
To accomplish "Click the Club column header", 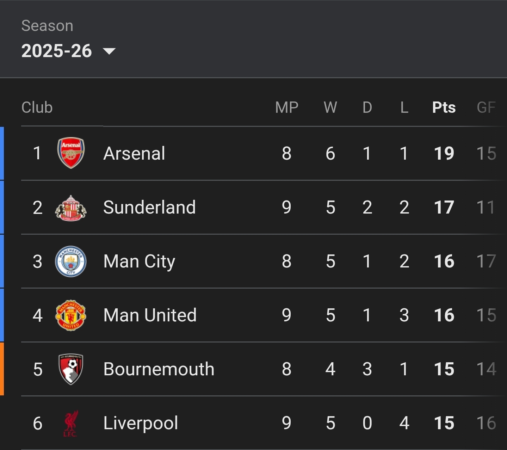I will click(x=37, y=107).
